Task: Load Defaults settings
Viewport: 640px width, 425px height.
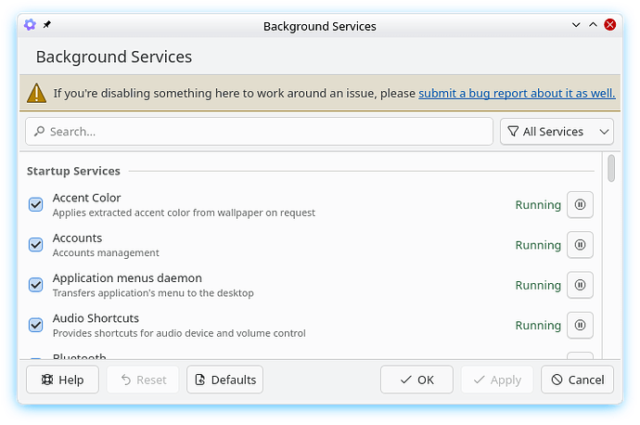Action: click(224, 380)
